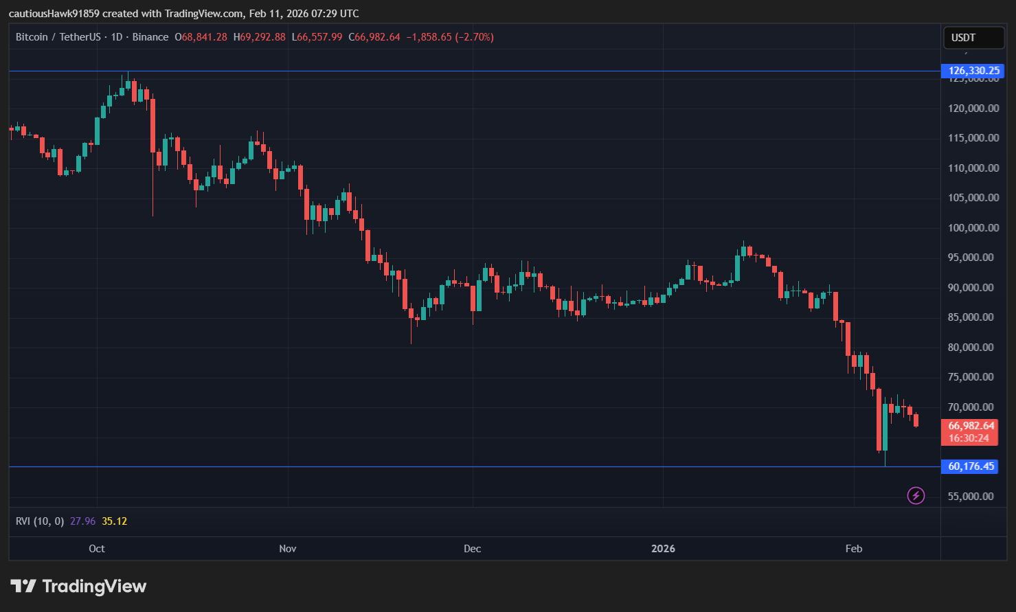The image size is (1016, 612).
Task: Click Oct on the time axis
Action: point(96,548)
